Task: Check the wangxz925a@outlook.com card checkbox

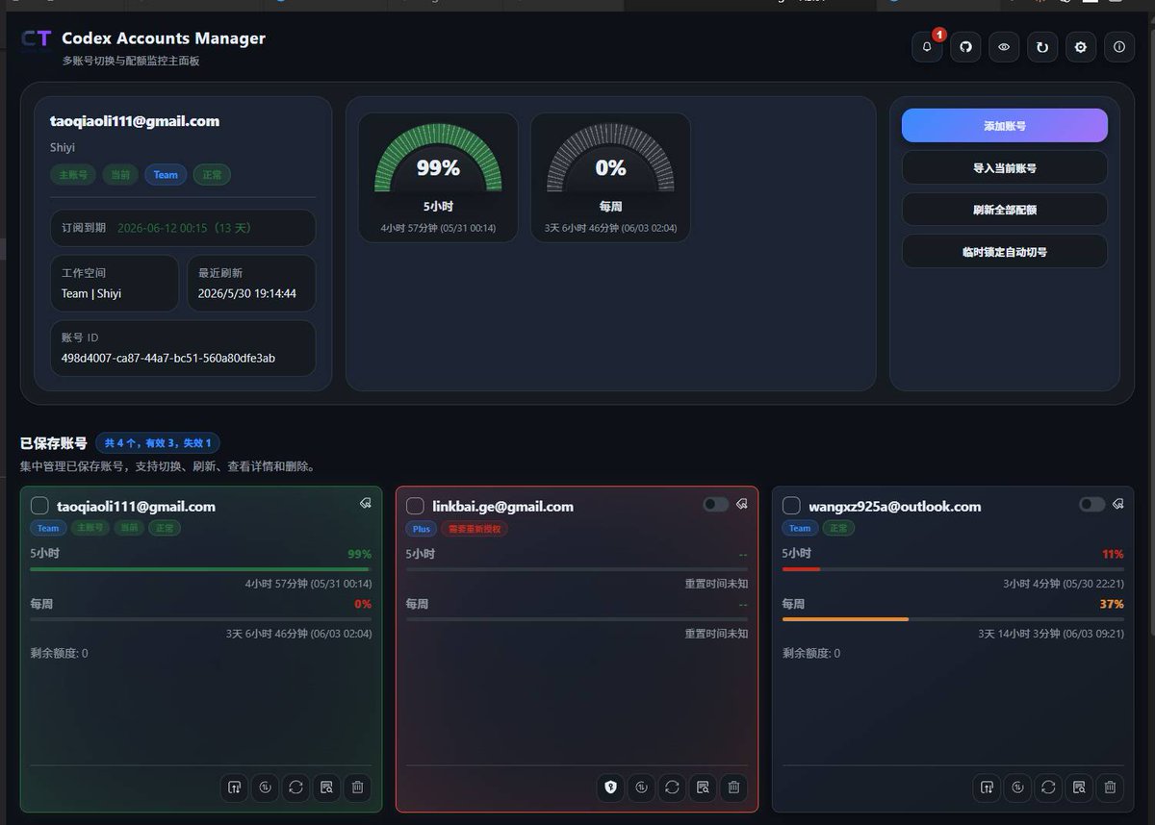Action: 791,506
